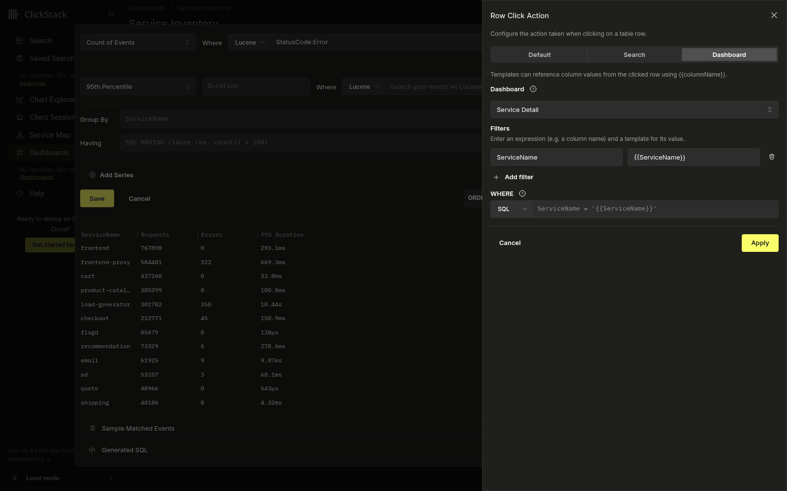Click Cancel beside the Save button

(x=139, y=198)
